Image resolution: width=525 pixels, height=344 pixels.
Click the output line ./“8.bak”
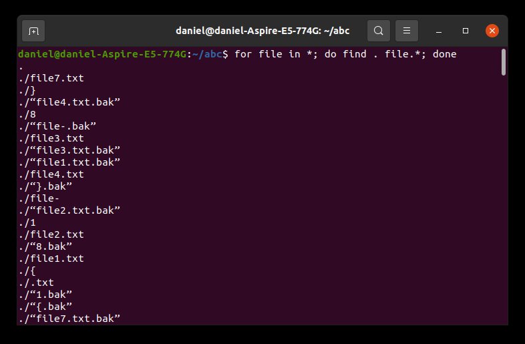coord(45,246)
